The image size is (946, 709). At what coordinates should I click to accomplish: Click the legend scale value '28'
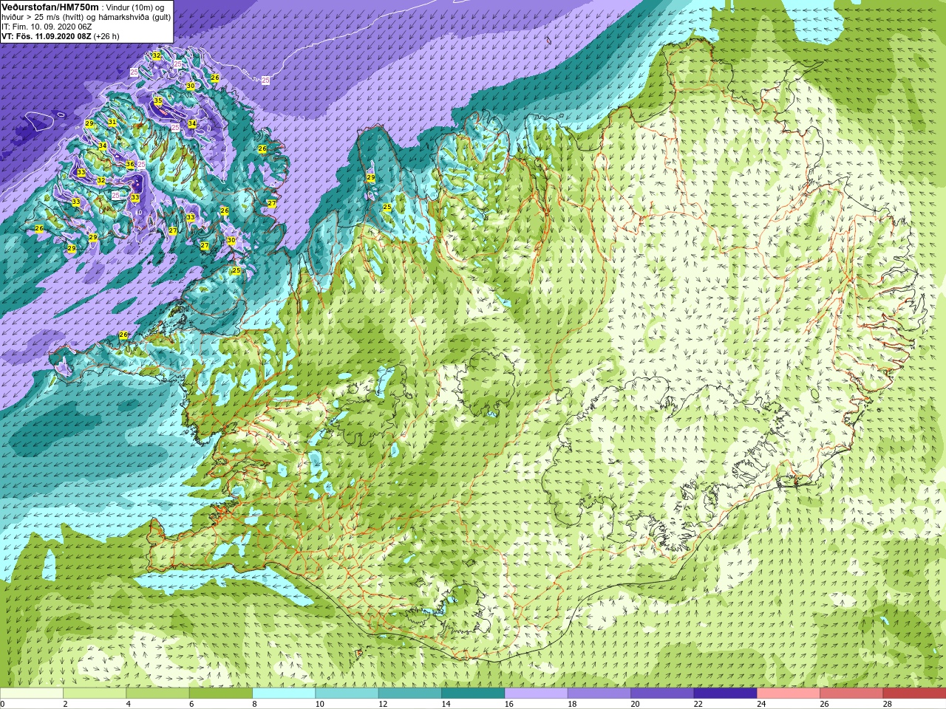[888, 704]
